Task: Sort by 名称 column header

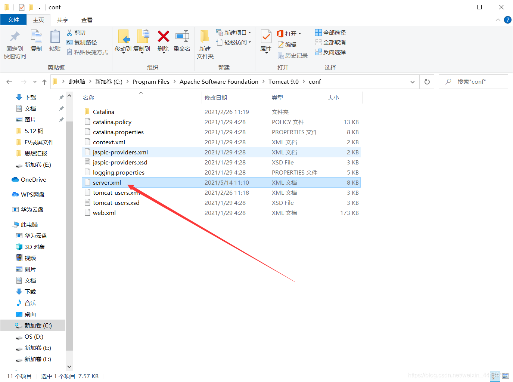Action: (88, 98)
